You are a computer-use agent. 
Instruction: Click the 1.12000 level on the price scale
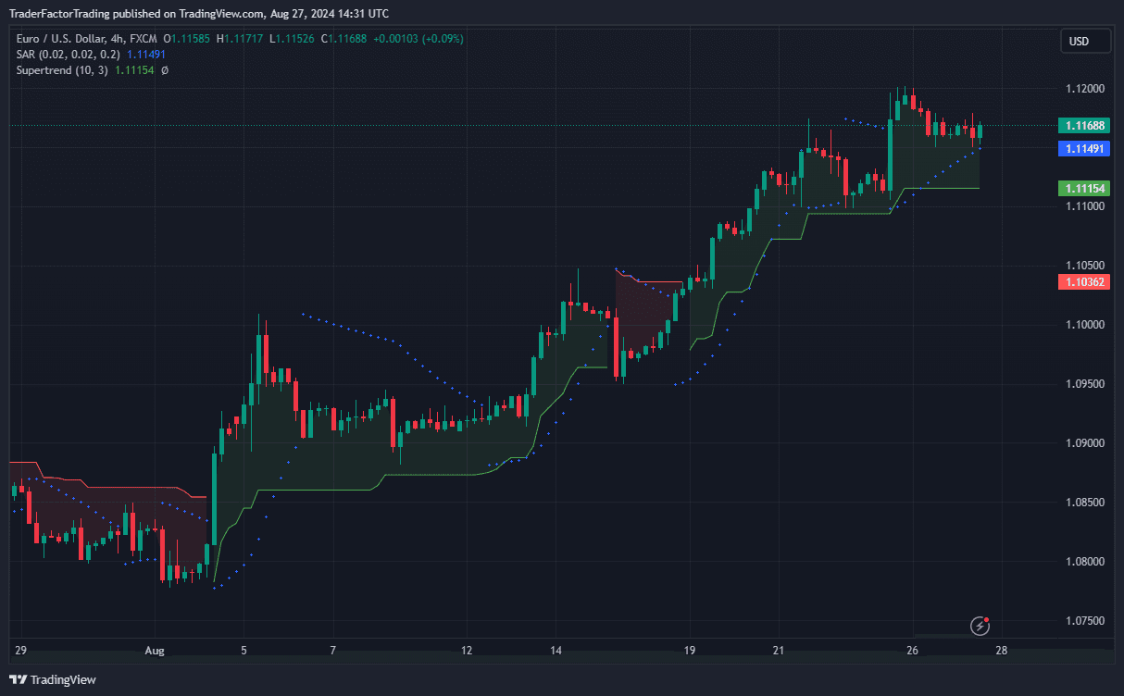[x=1084, y=89]
